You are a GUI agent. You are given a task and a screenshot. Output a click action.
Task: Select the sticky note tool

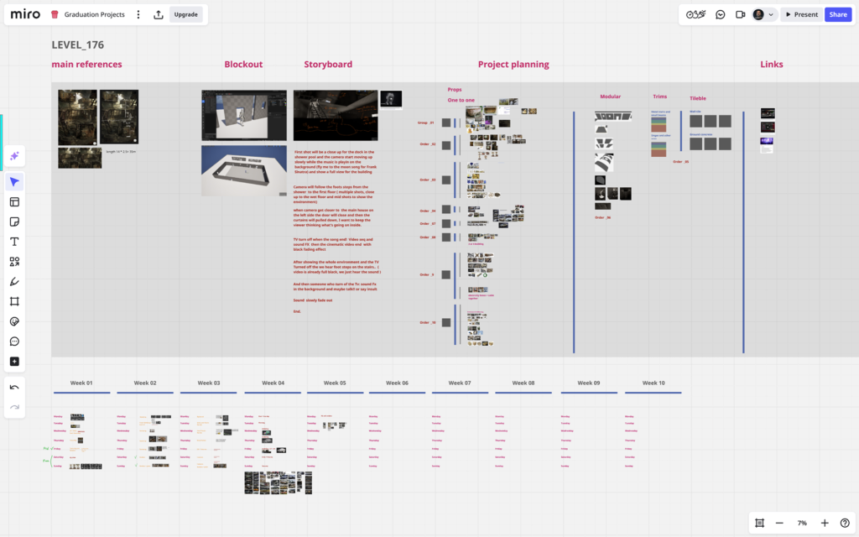point(14,222)
